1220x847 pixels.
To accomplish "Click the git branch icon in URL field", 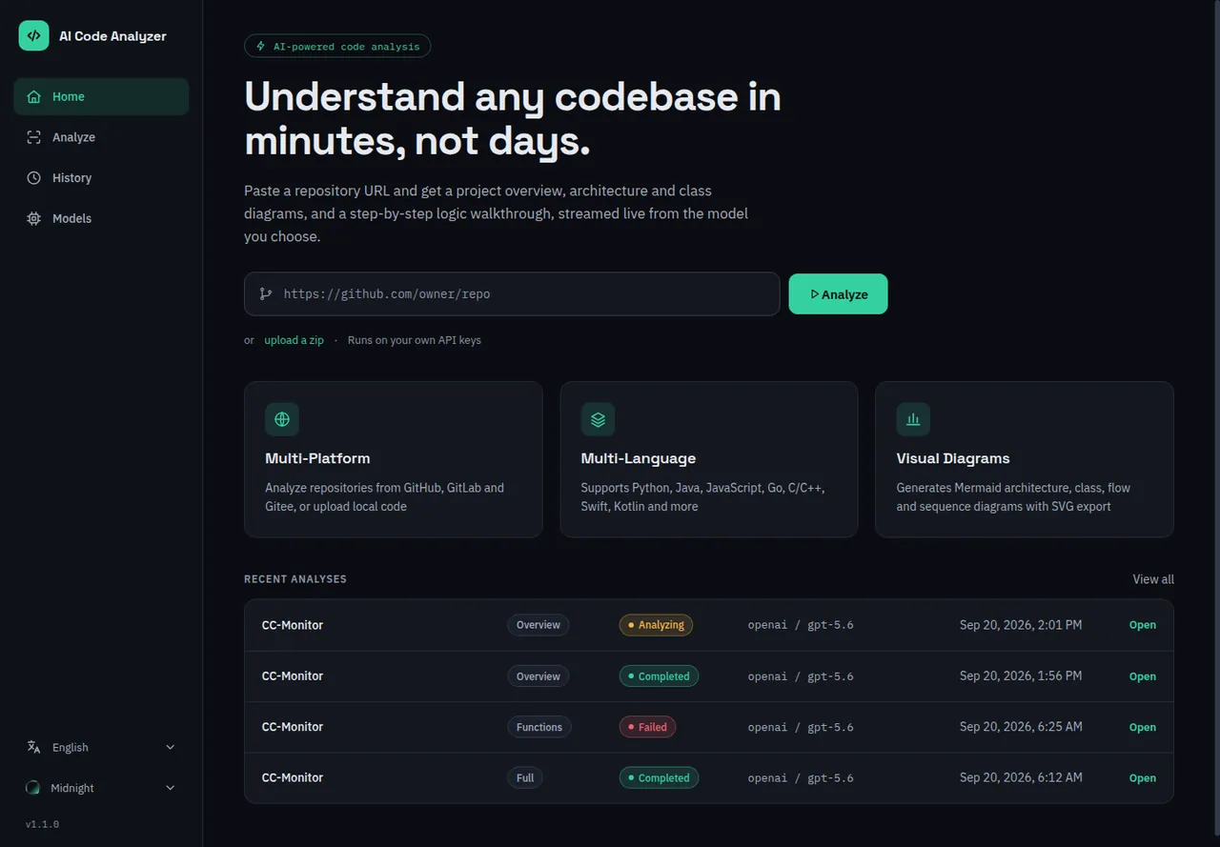I will coord(266,294).
